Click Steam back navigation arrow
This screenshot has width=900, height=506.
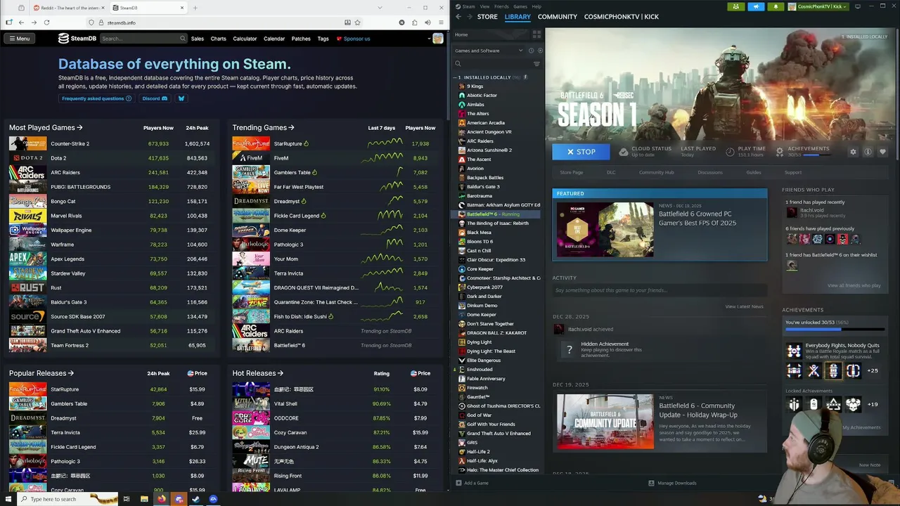point(458,16)
